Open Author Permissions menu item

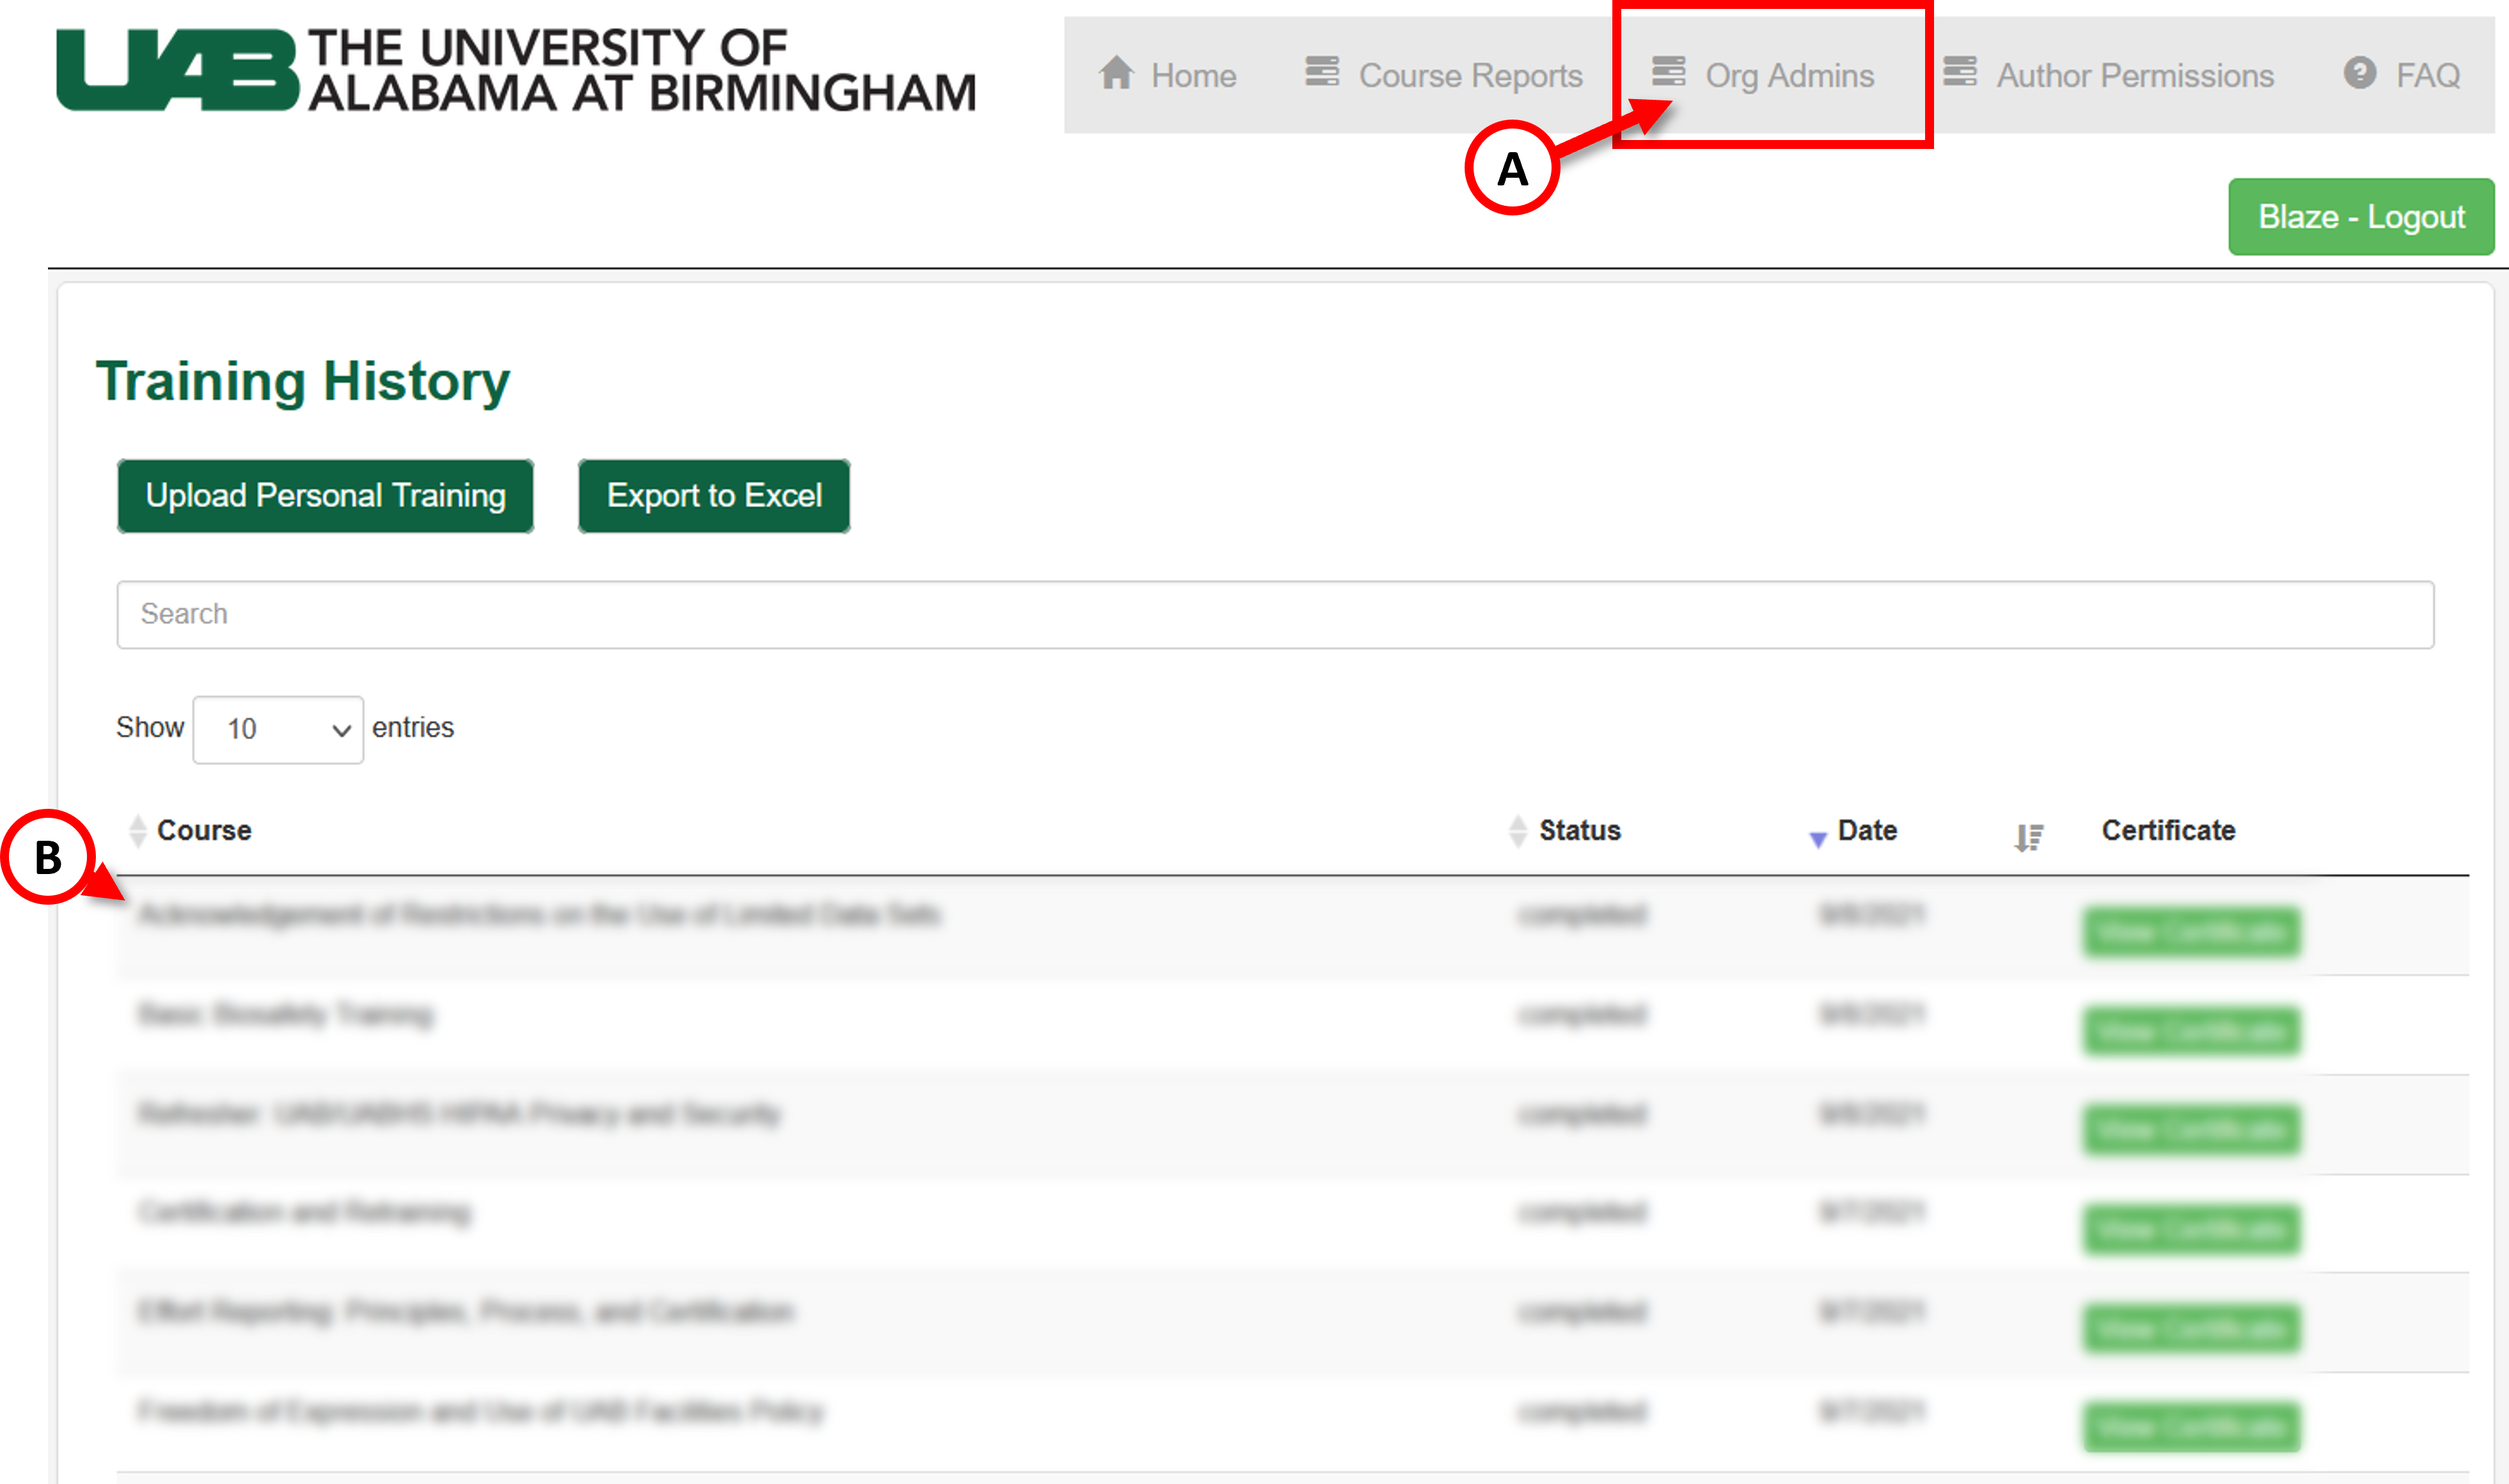click(x=2134, y=75)
